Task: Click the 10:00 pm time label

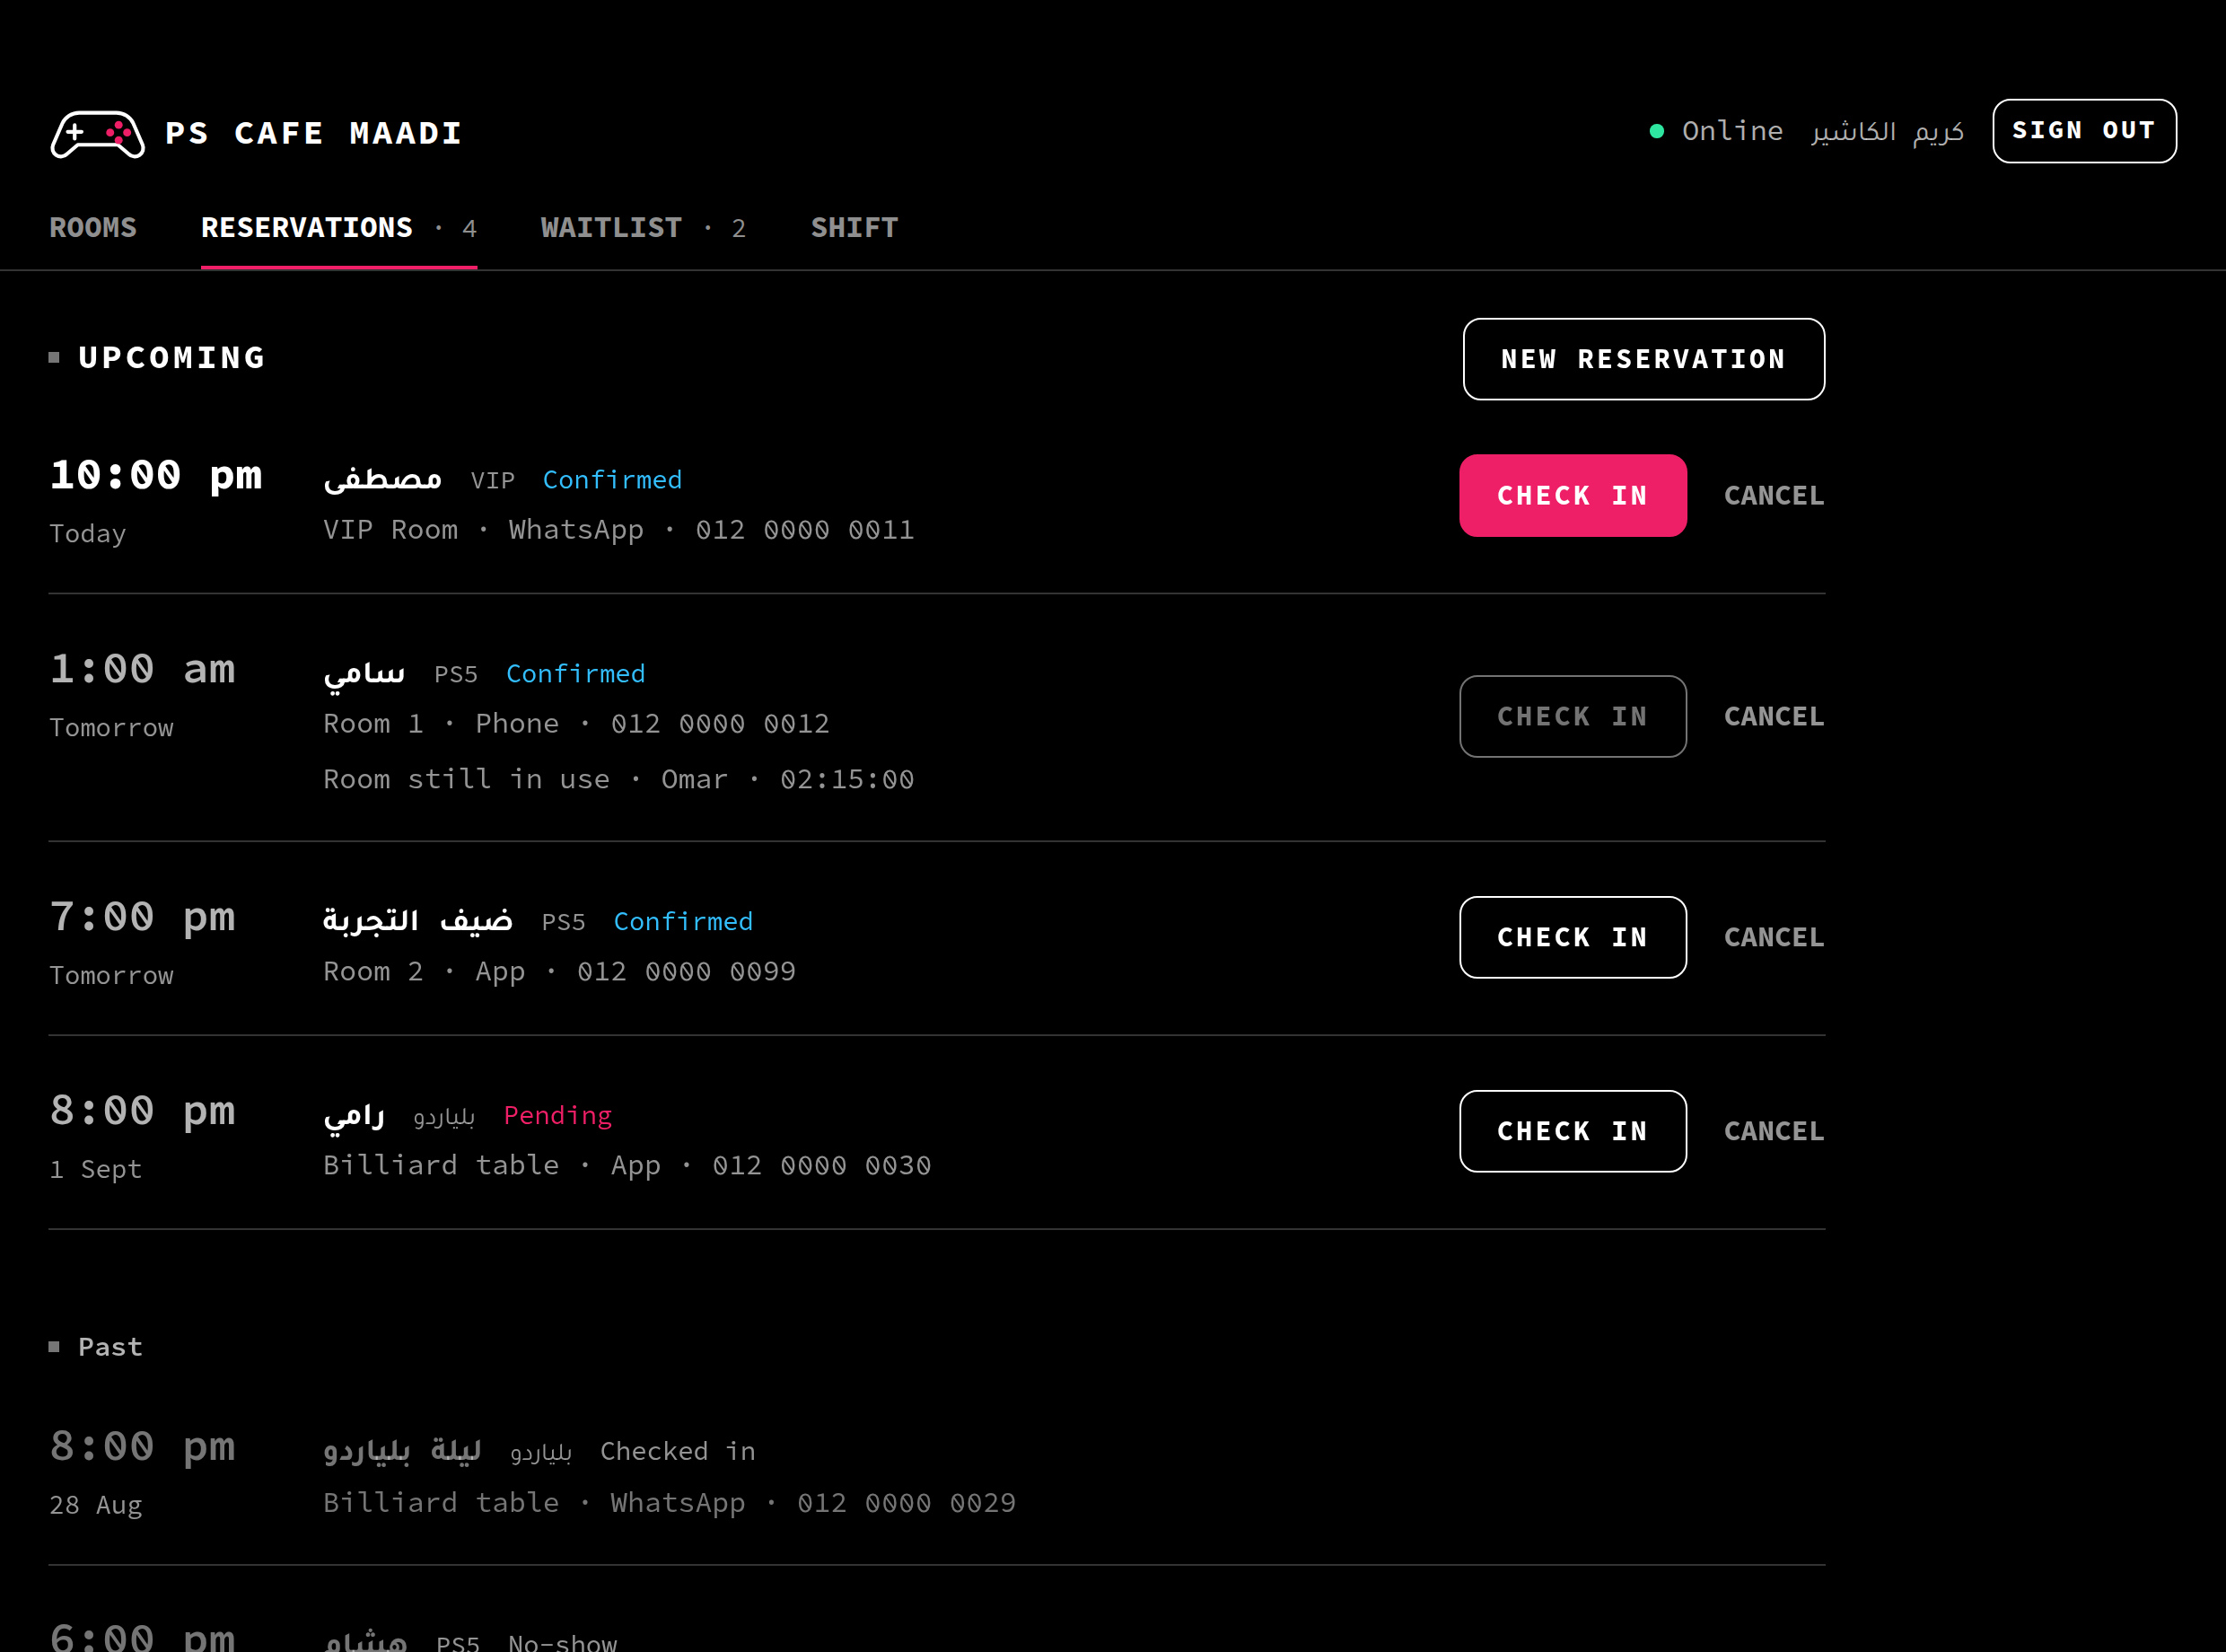Action: [x=156, y=475]
